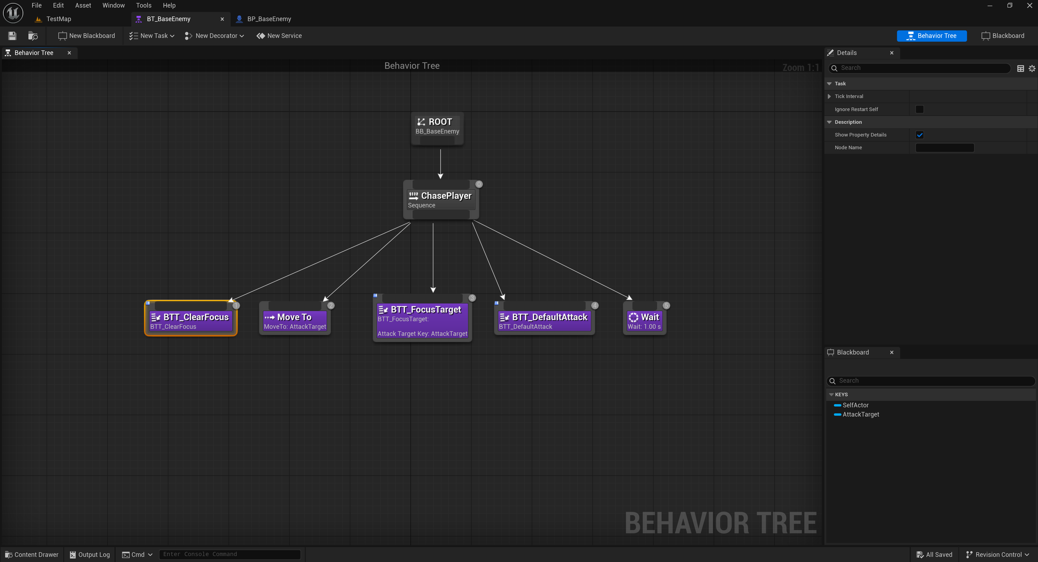The image size is (1038, 562).
Task: Click New Blackboard in toolbar
Action: 87,36
